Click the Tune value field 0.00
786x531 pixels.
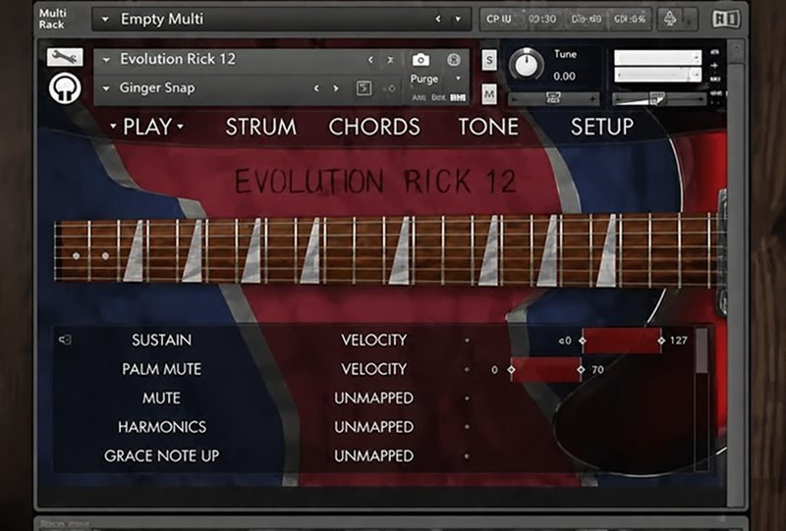tap(564, 77)
